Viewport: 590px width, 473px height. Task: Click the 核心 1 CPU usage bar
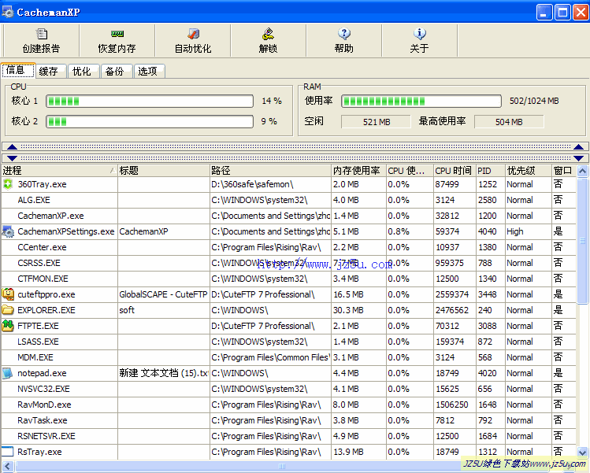(x=150, y=101)
